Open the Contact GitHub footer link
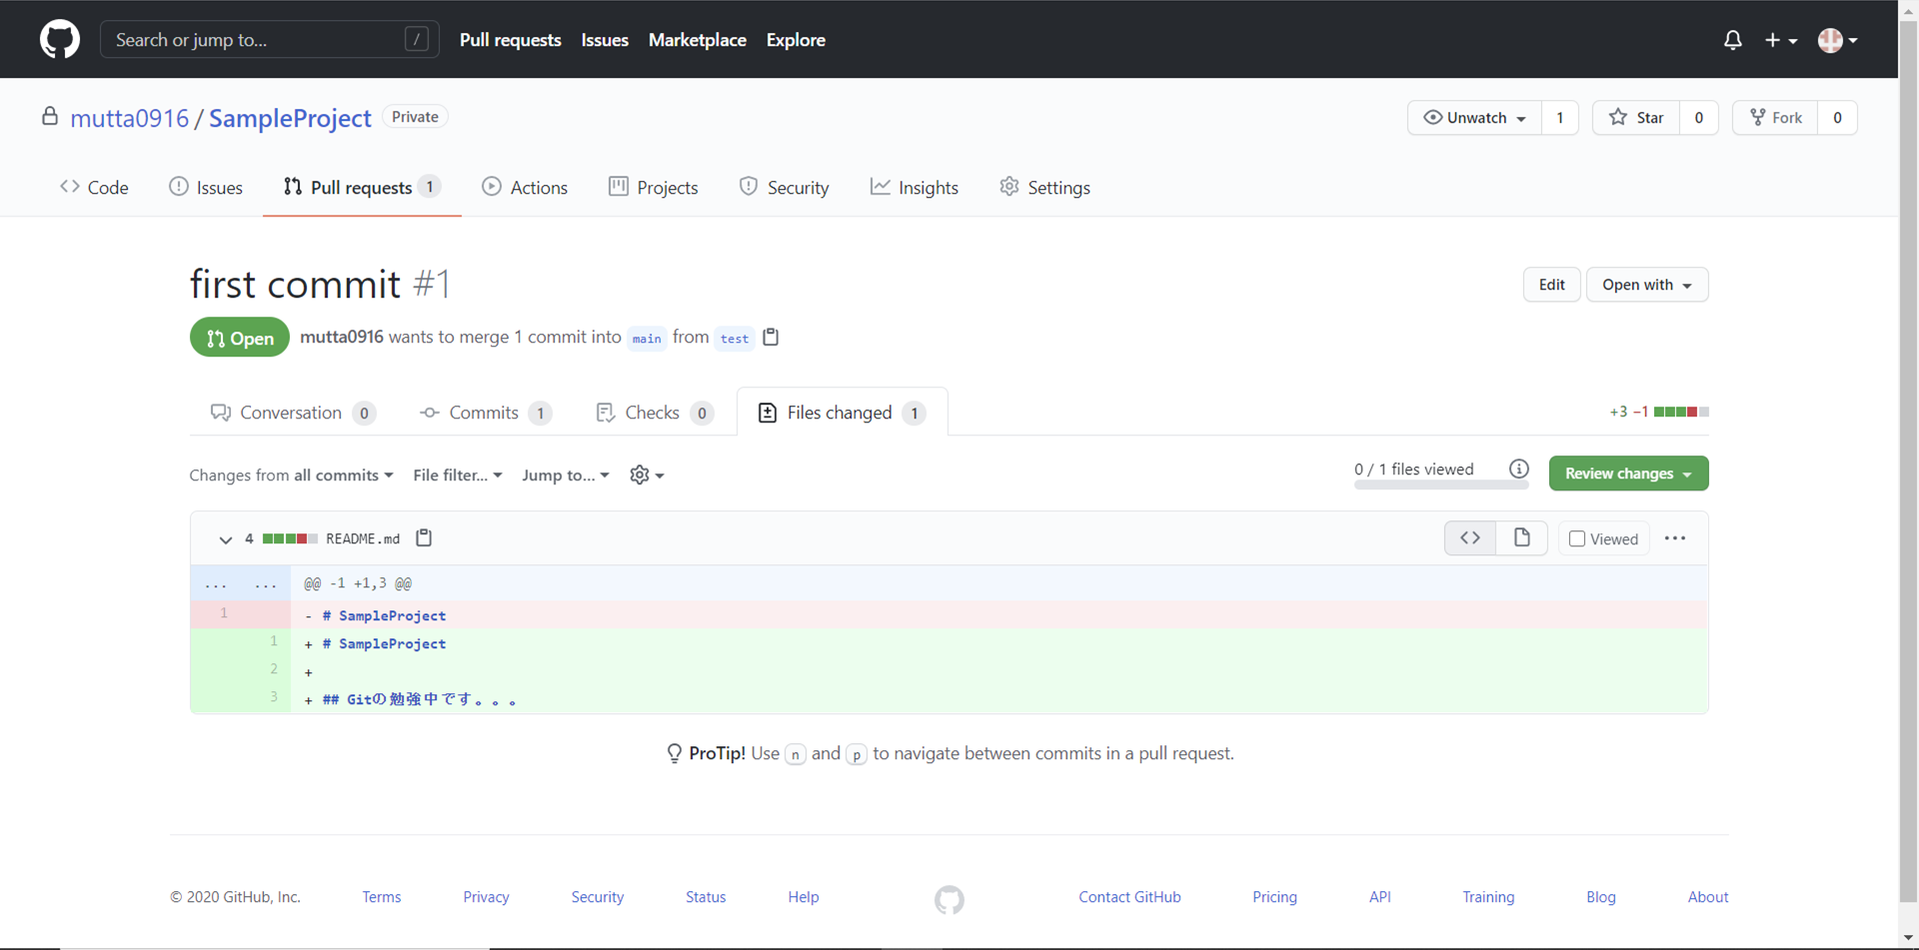The height and width of the screenshot is (950, 1919). pos(1129,897)
